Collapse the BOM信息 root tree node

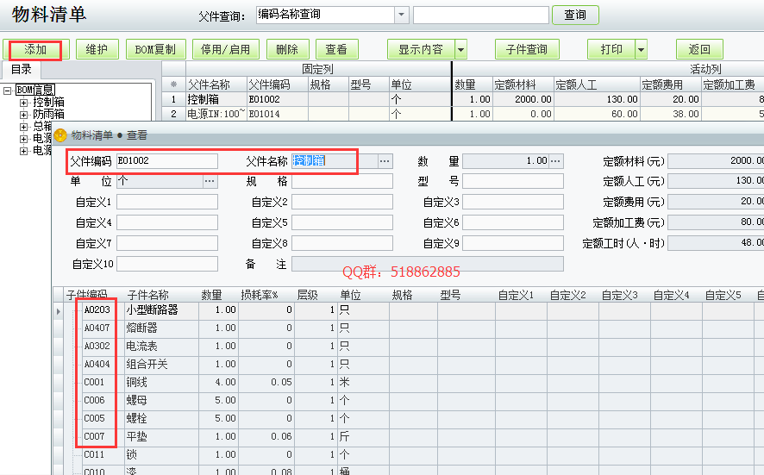tap(8, 91)
